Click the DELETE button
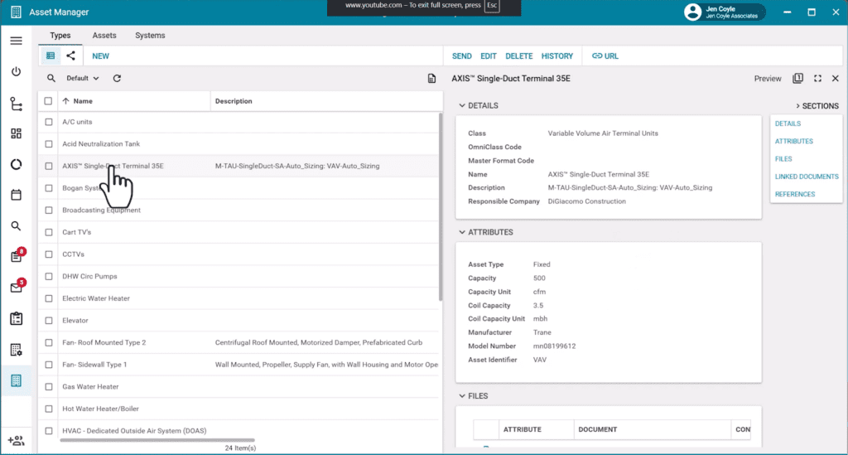Viewport: 848px width, 455px height. pyautogui.click(x=518, y=56)
